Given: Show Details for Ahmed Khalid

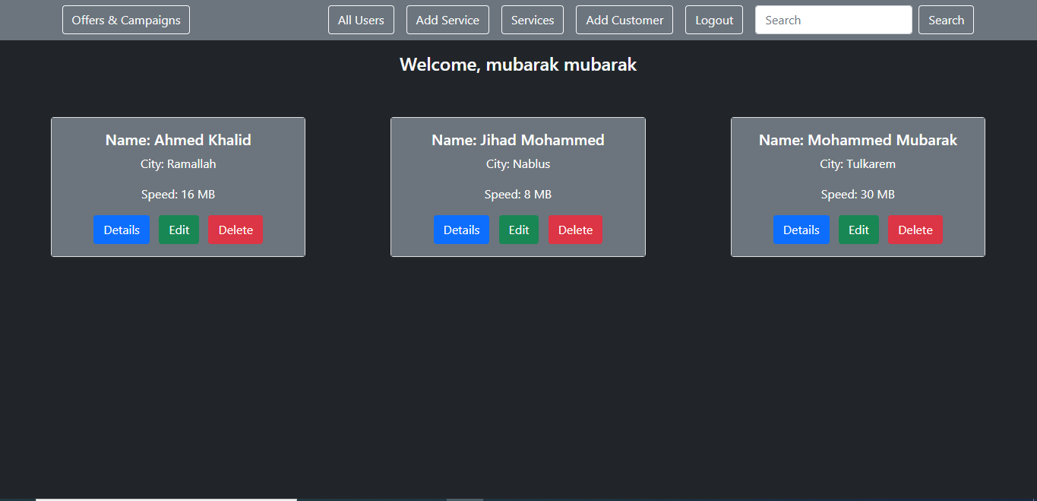Looking at the screenshot, I should tap(122, 230).
